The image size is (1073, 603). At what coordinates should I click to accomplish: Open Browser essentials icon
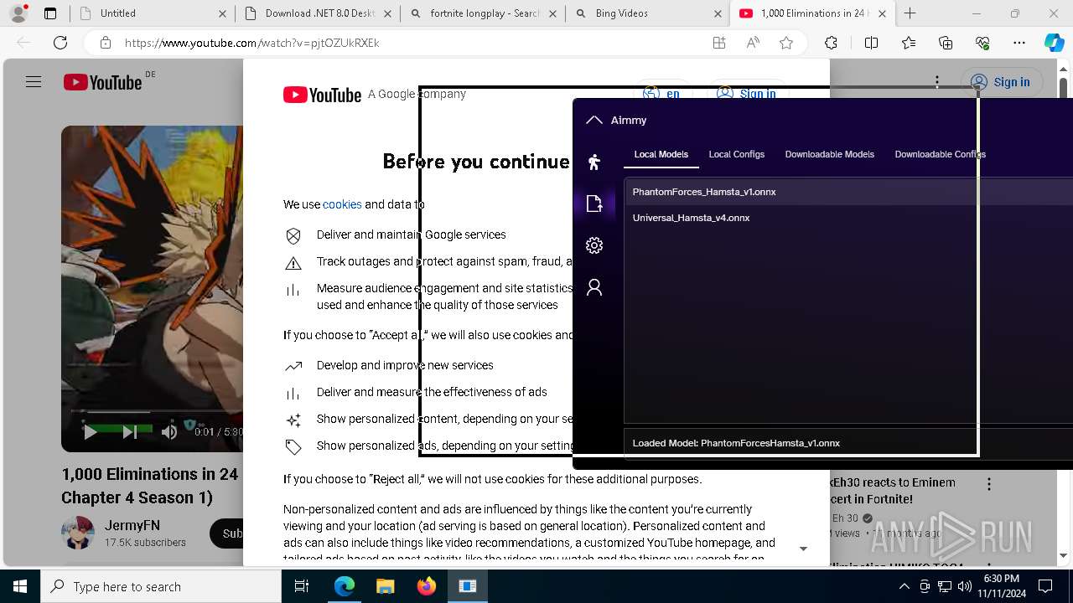(982, 43)
